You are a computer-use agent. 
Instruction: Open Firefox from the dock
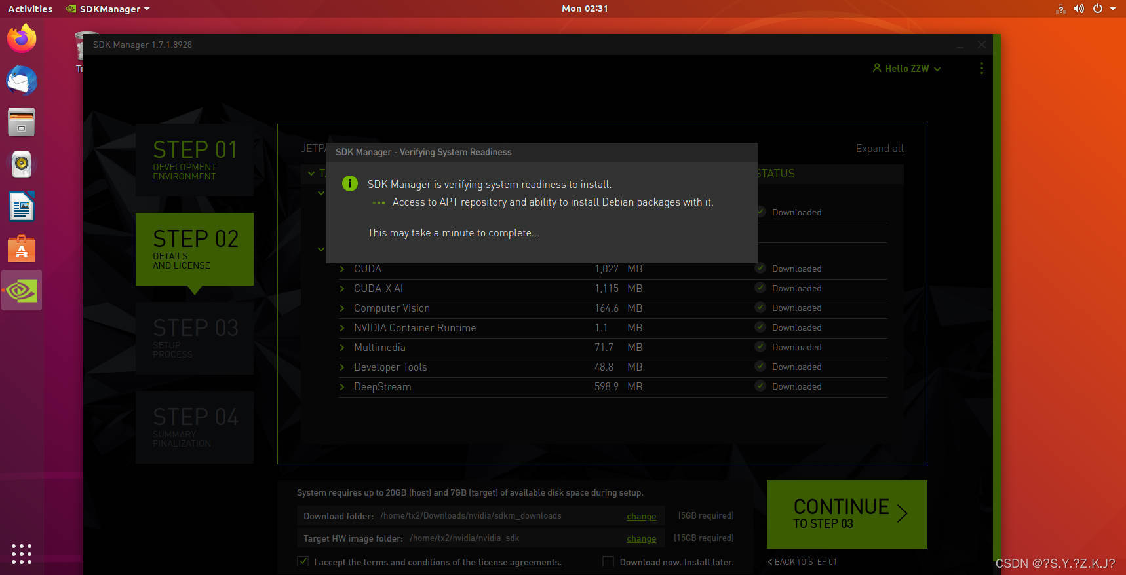22,38
